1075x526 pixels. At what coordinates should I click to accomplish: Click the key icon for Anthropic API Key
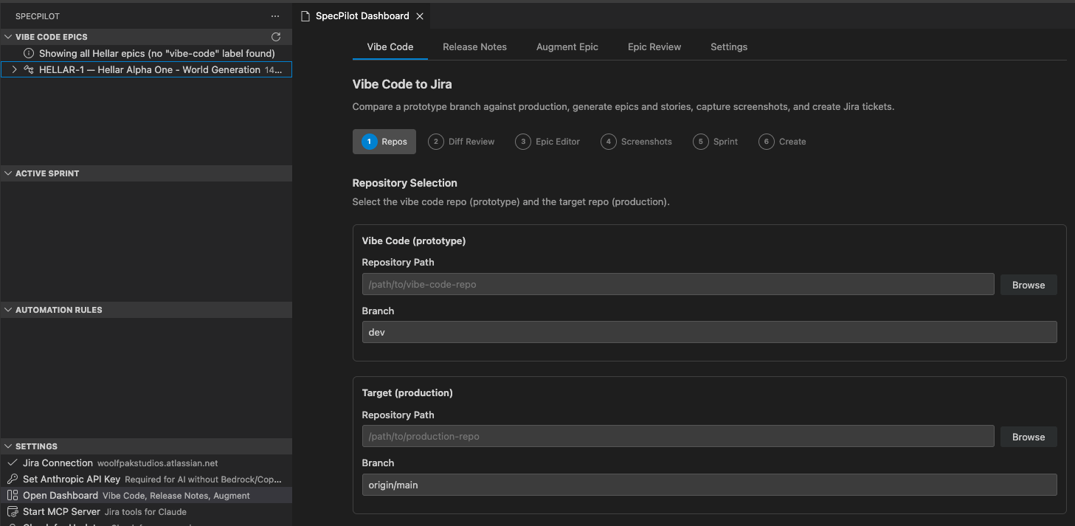point(12,480)
